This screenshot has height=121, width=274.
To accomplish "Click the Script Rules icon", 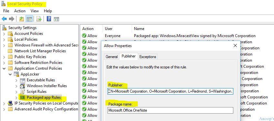I will pyautogui.click(x=23, y=92).
